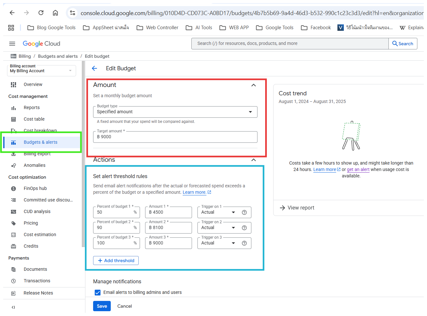
Task: Open help for Trigger on 3
Action: [244, 243]
